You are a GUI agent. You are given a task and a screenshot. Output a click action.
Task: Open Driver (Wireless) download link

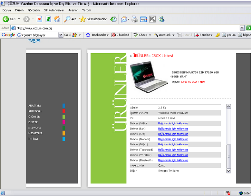[173, 155]
